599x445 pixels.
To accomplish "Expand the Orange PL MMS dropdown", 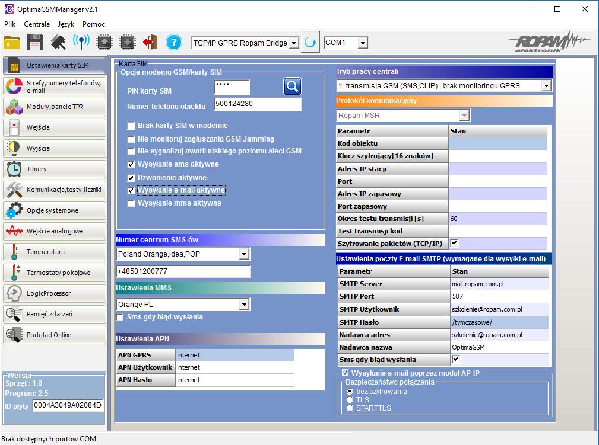I will click(x=244, y=305).
